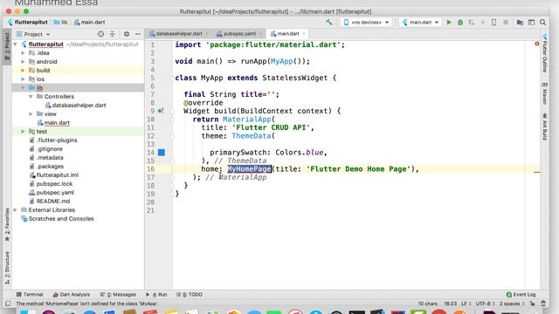Image resolution: width=559 pixels, height=314 pixels.
Task: Expand the view folder
Action: (31, 114)
